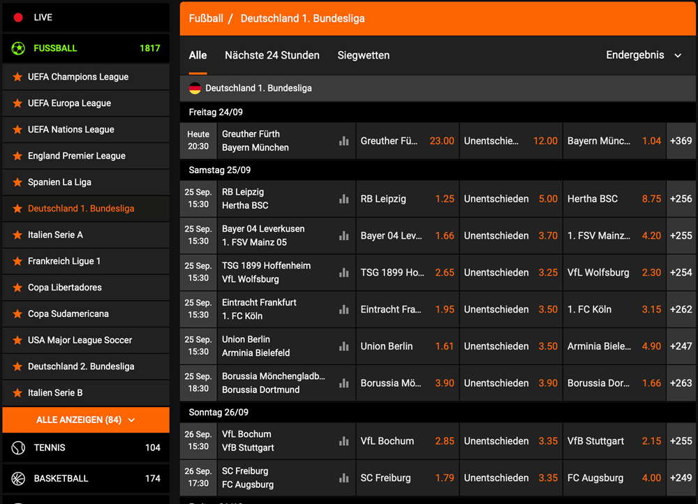Open +263 more markets for Mönchengladbach match
The height and width of the screenshot is (504, 698).
point(681,383)
